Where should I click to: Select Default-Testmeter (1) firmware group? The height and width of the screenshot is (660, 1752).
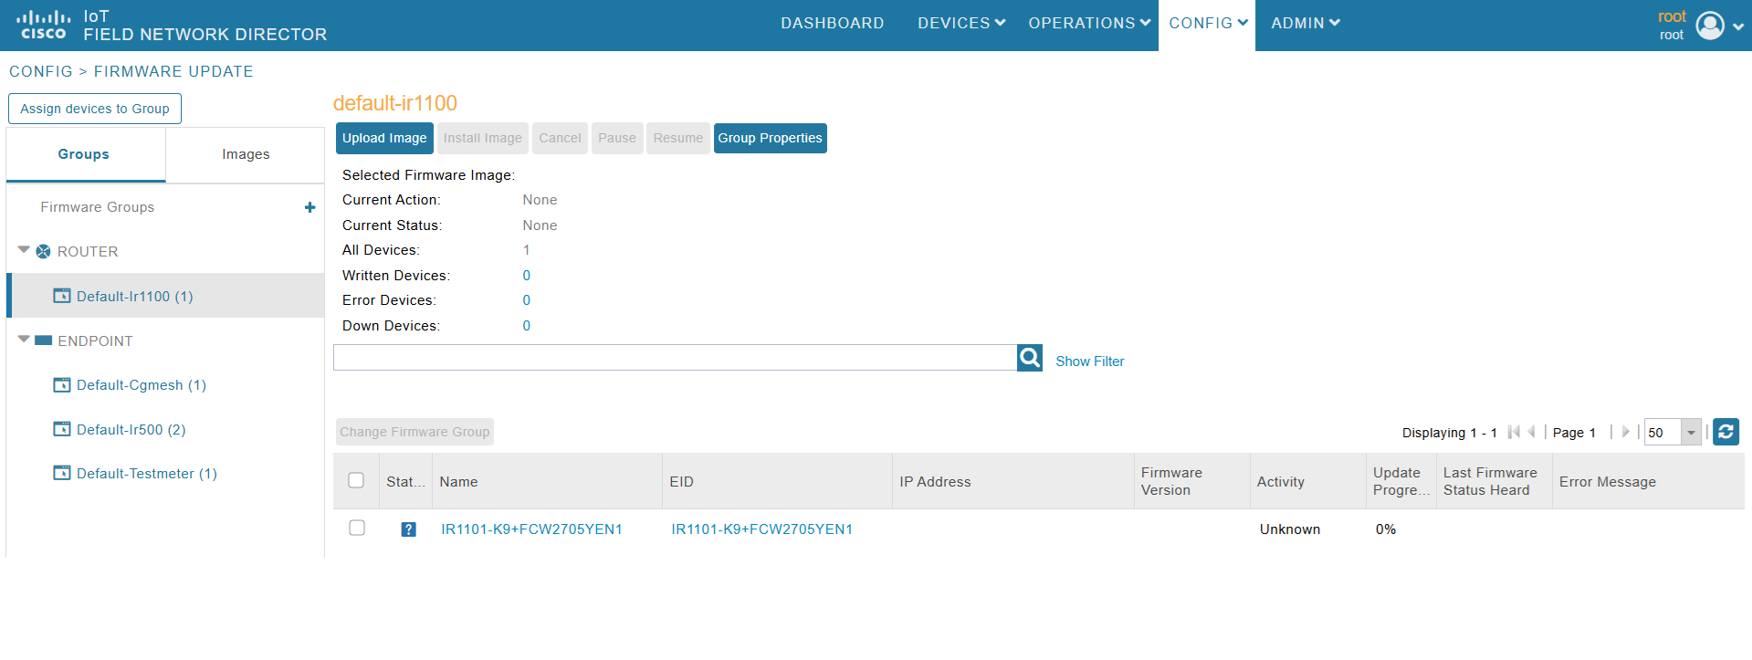click(x=147, y=473)
